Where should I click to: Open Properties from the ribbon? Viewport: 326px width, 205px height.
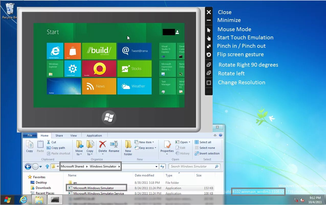[x=167, y=147]
